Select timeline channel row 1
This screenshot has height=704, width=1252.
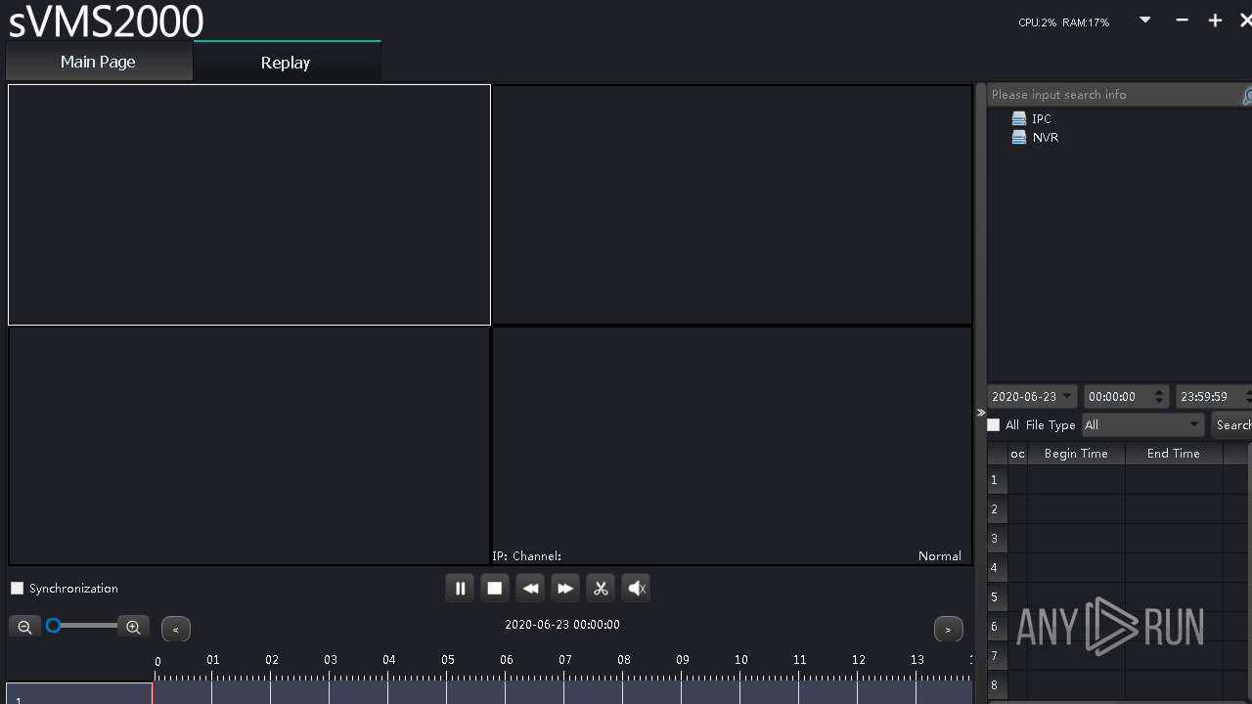[x=79, y=693]
